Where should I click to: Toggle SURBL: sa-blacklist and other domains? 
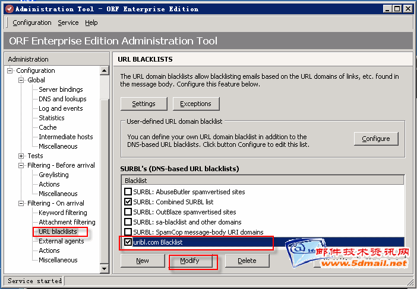click(x=128, y=222)
